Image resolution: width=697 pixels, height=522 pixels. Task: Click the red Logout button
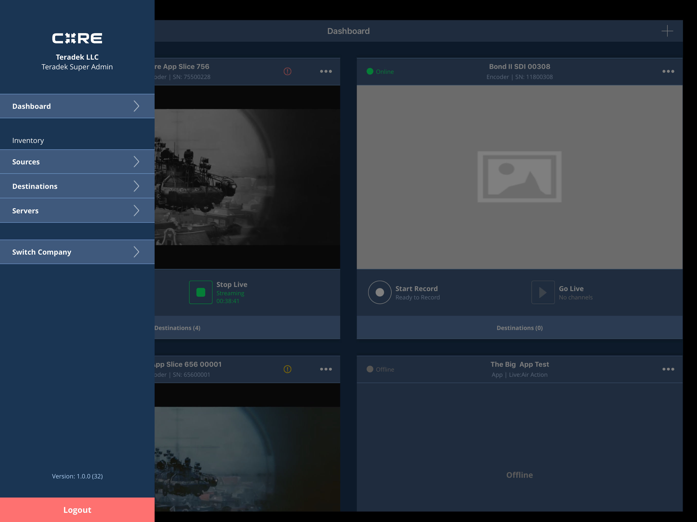[77, 510]
